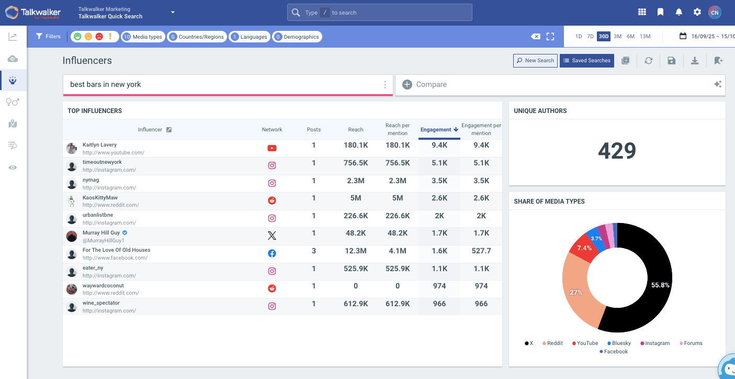This screenshot has width=735, height=379.
Task: Open the Demographics gender sidebar icon
Action: 13,102
